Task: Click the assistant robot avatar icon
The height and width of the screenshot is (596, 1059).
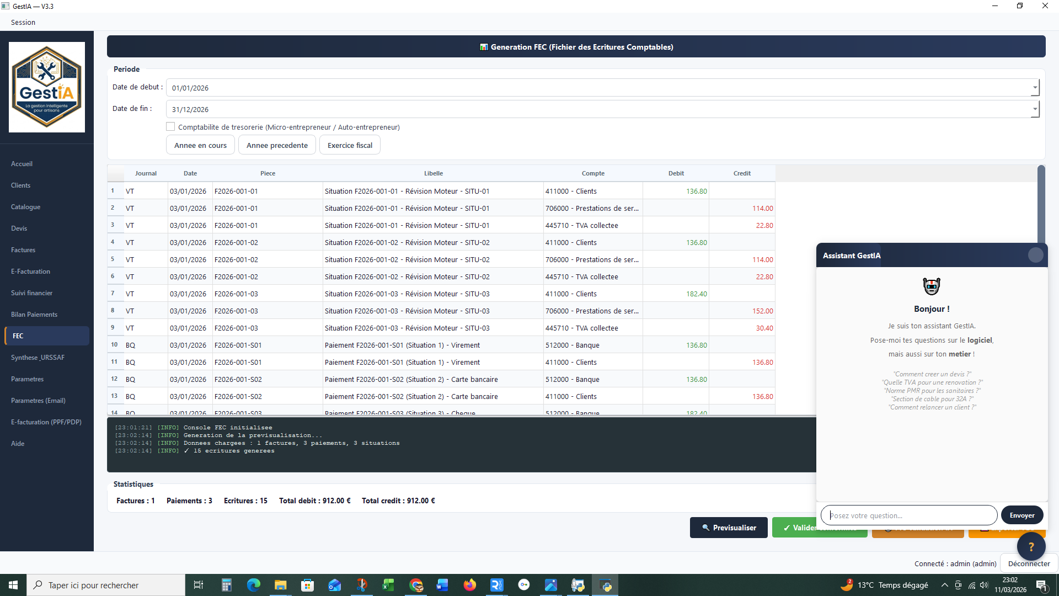Action: click(932, 286)
